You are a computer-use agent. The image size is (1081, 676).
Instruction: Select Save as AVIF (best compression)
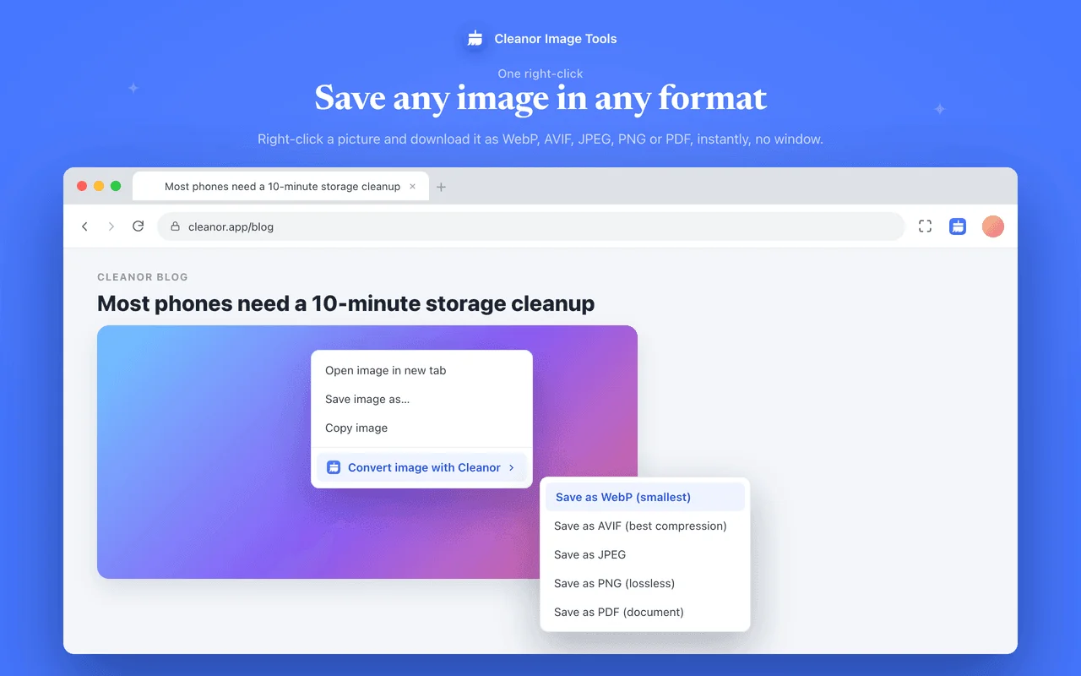[645, 526]
